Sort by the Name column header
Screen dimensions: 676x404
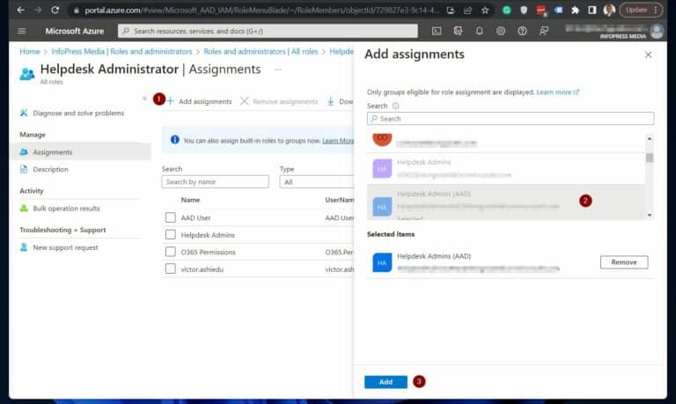[190, 200]
